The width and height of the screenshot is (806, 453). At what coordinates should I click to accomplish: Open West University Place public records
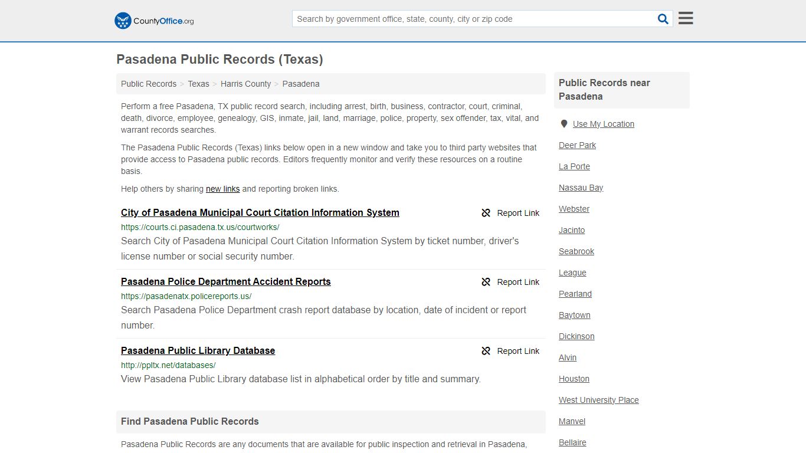point(599,400)
